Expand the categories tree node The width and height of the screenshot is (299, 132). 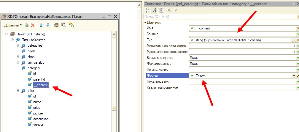point(18,45)
